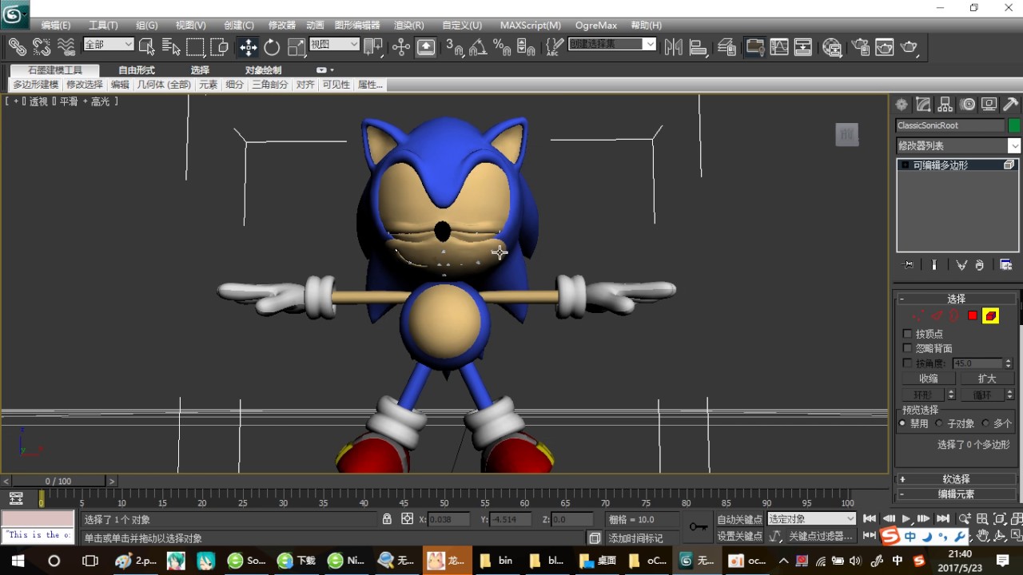Click the green object color swatch
Image resolution: width=1023 pixels, height=575 pixels.
pyautogui.click(x=1014, y=125)
